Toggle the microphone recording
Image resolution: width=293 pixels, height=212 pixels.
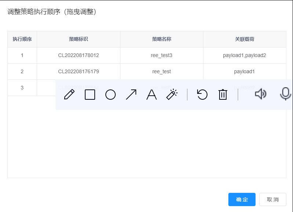[x=285, y=94]
